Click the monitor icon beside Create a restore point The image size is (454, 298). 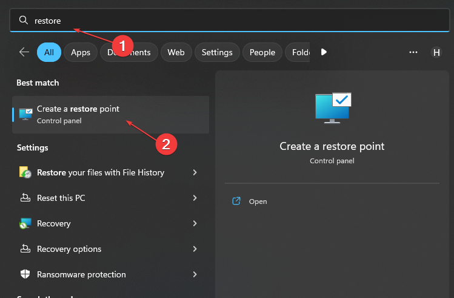click(26, 114)
